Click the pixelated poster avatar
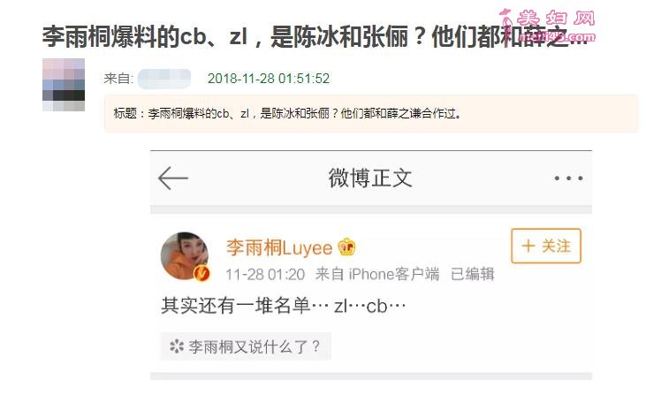Viewport: 646px width, 395px height. point(64,85)
